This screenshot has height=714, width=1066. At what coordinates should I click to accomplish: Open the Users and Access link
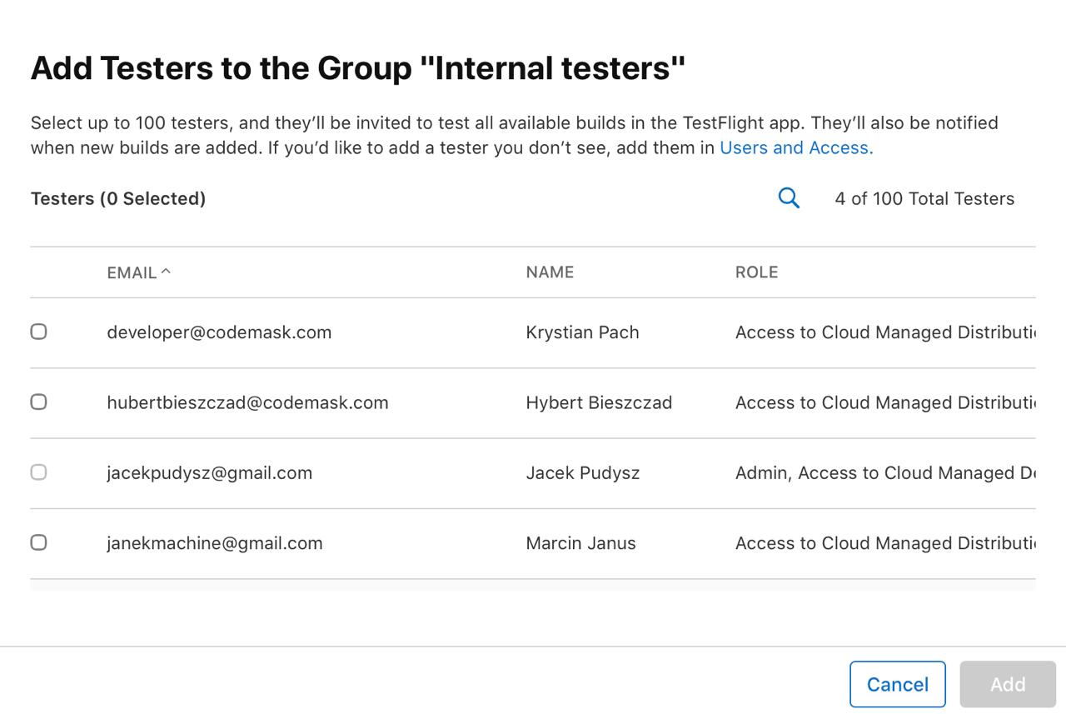[796, 148]
